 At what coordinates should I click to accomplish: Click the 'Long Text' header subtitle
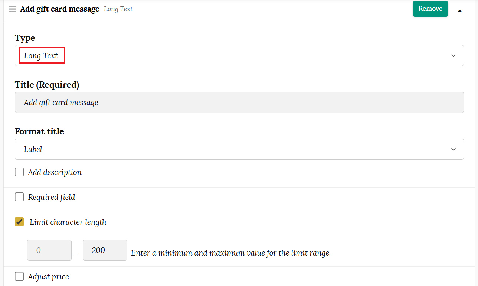point(118,9)
